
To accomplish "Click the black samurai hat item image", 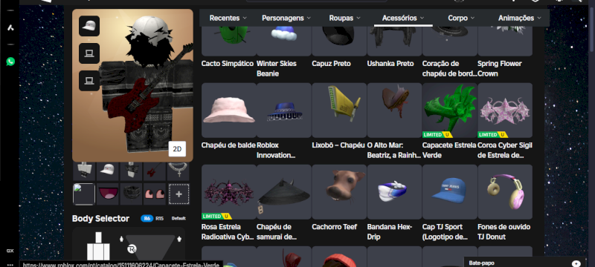I will click(x=284, y=192).
